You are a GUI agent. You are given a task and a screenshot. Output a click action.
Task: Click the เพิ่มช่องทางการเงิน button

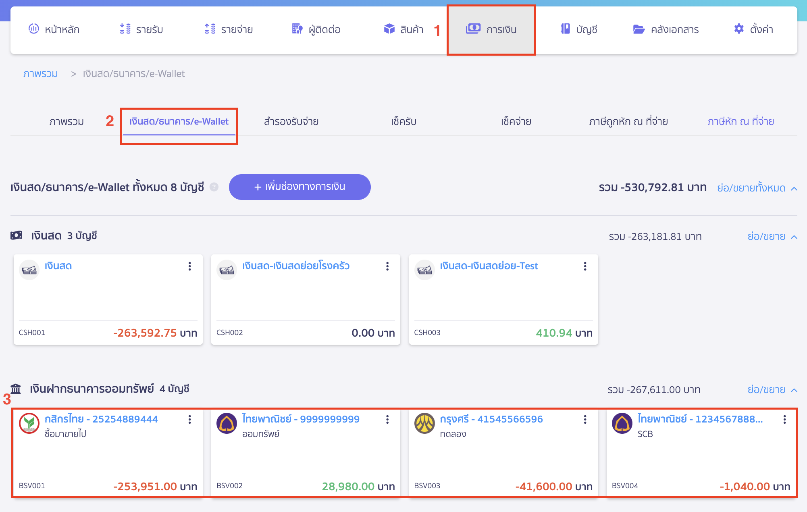point(300,187)
